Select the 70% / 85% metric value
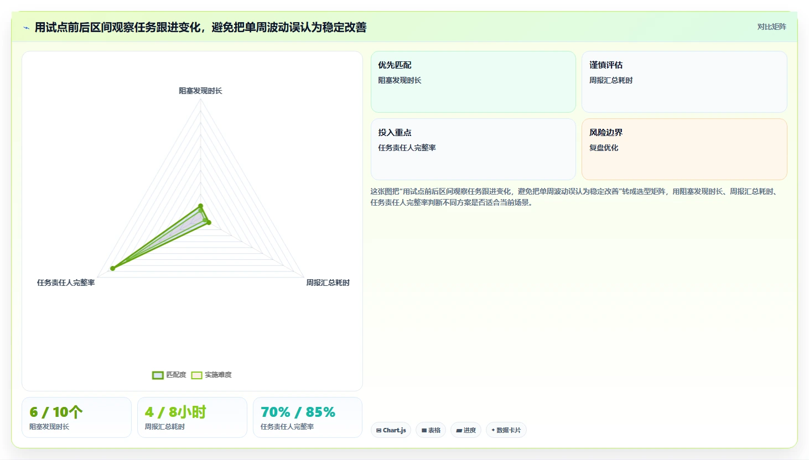 298,412
